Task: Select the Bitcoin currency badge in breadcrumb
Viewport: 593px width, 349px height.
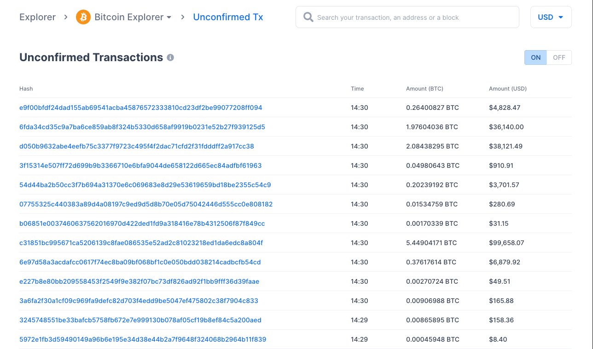Action: [83, 17]
